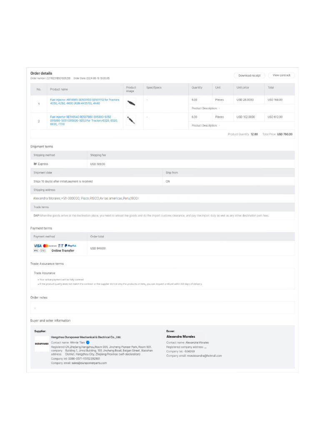This screenshot has width=320, height=427.
Task: Click the Durapower supplier logo
Action: 42,344
